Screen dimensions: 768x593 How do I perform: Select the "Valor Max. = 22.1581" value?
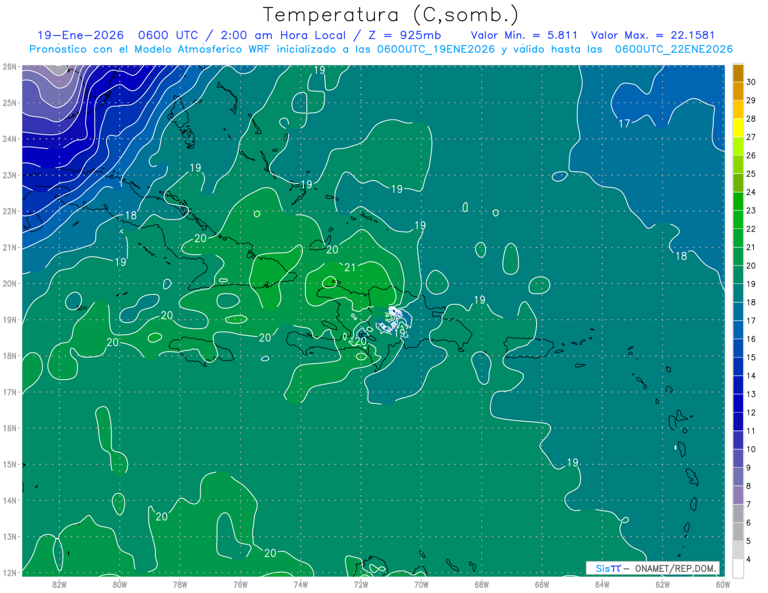coord(653,35)
